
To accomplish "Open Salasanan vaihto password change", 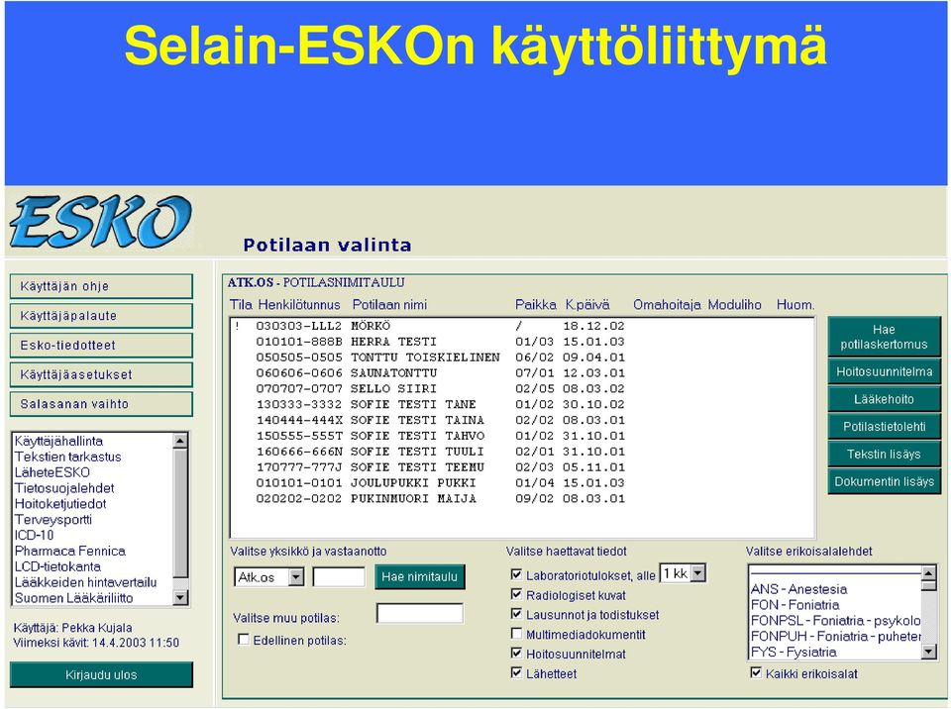I will [101, 404].
